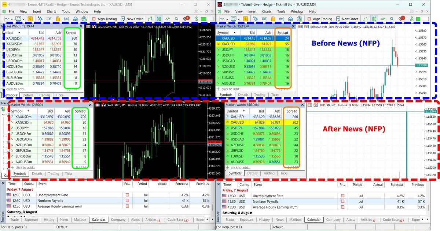Open the Tools menu in Tickmill window

(281, 11)
